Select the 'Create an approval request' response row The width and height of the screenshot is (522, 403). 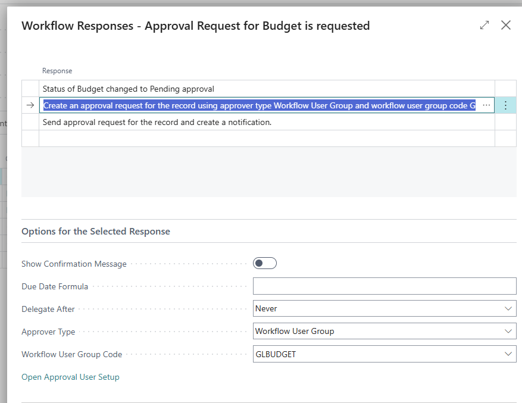pos(259,105)
